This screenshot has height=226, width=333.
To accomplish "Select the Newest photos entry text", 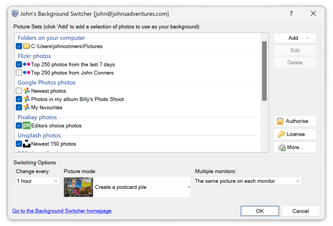I will [49, 91].
